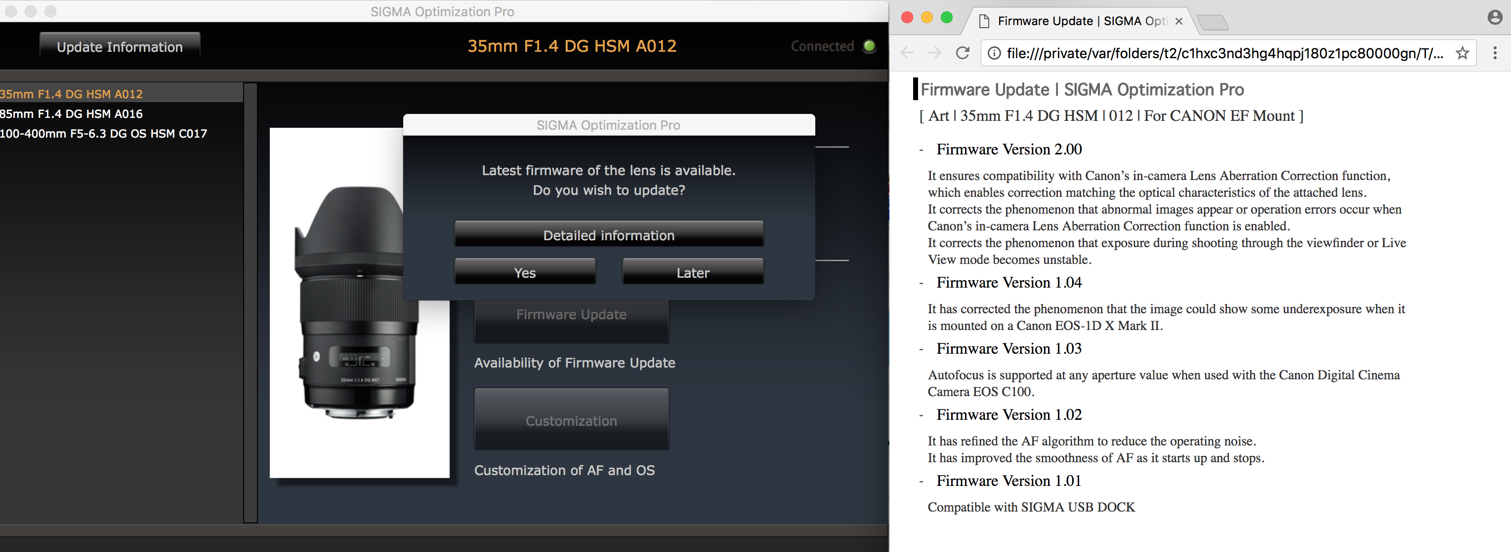Close the Chrome window with red button
Viewport: 1511px width, 552px height.
tap(907, 18)
